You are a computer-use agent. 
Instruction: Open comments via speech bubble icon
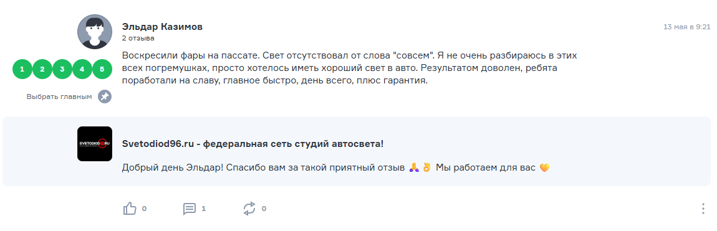(x=190, y=209)
